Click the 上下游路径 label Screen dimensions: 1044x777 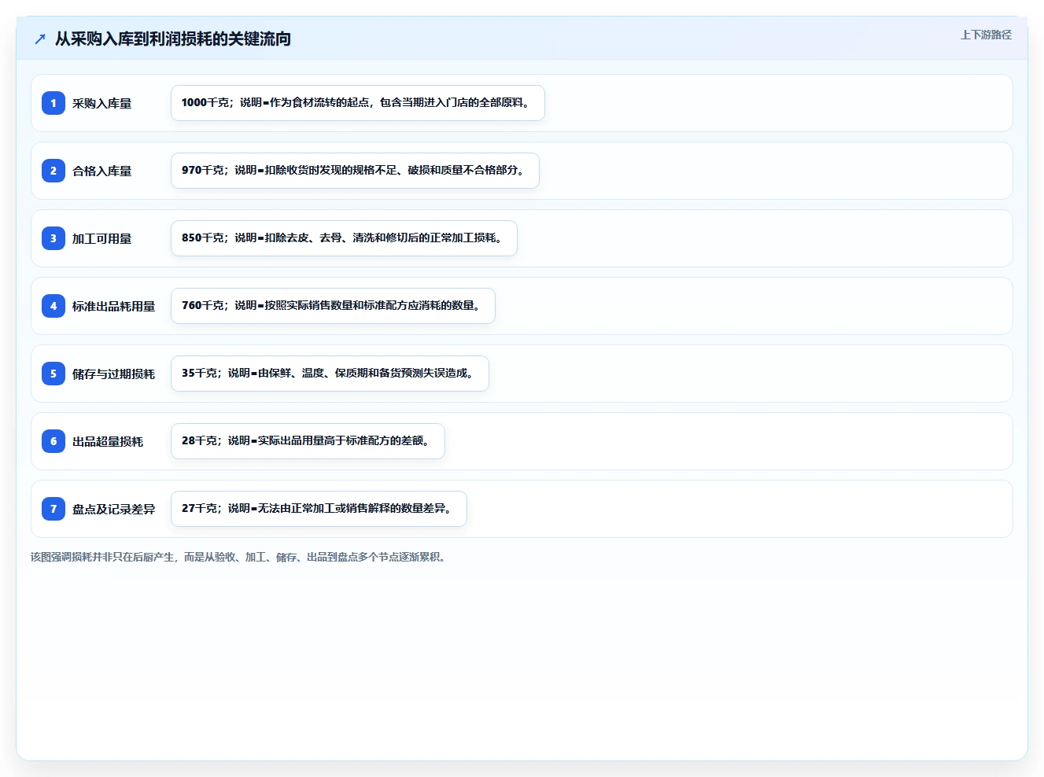(x=986, y=35)
